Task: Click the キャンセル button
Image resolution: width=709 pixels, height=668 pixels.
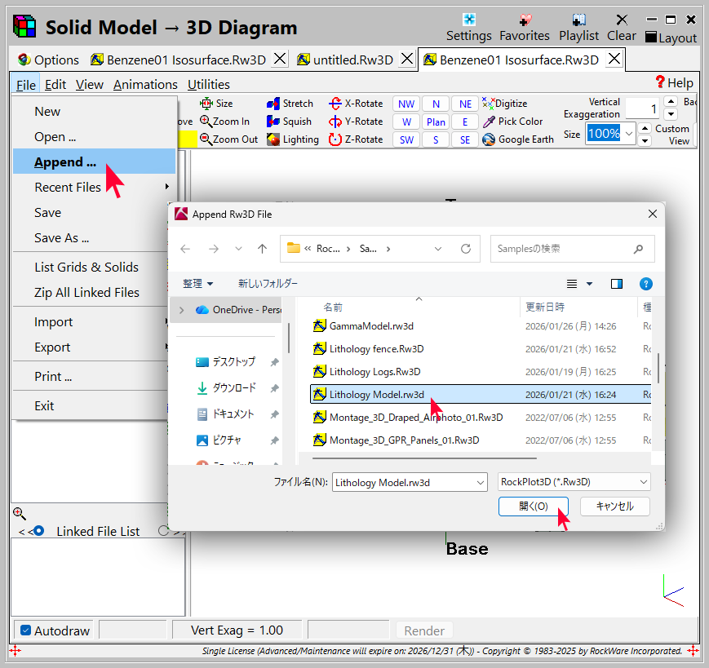Action: coord(614,506)
